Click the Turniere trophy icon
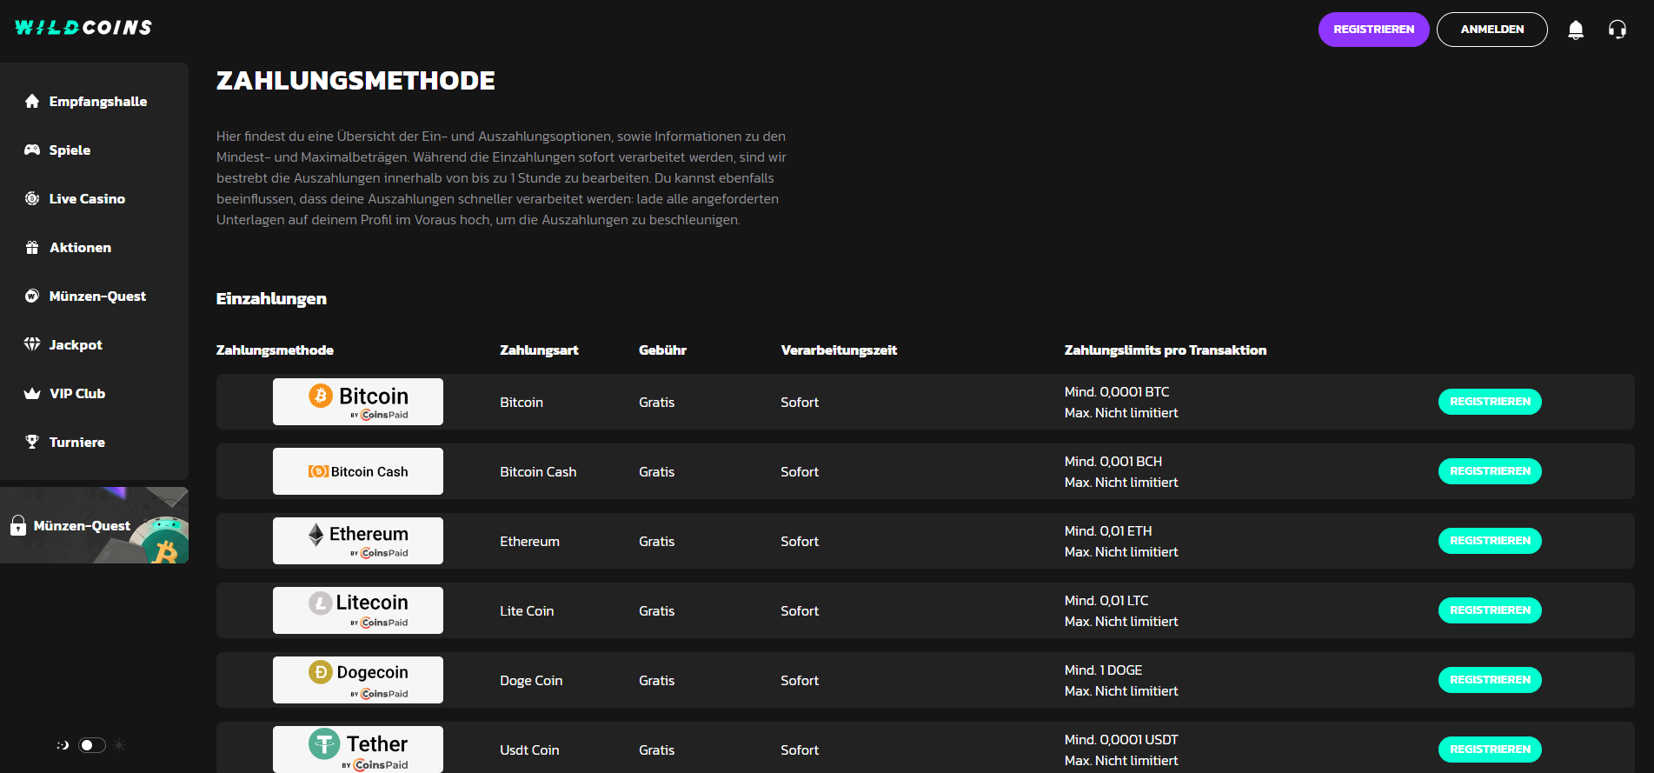This screenshot has width=1654, height=773. click(32, 442)
